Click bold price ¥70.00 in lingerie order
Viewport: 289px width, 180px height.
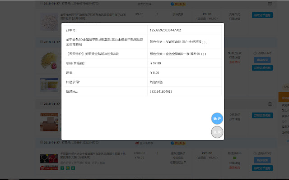[x=207, y=153]
